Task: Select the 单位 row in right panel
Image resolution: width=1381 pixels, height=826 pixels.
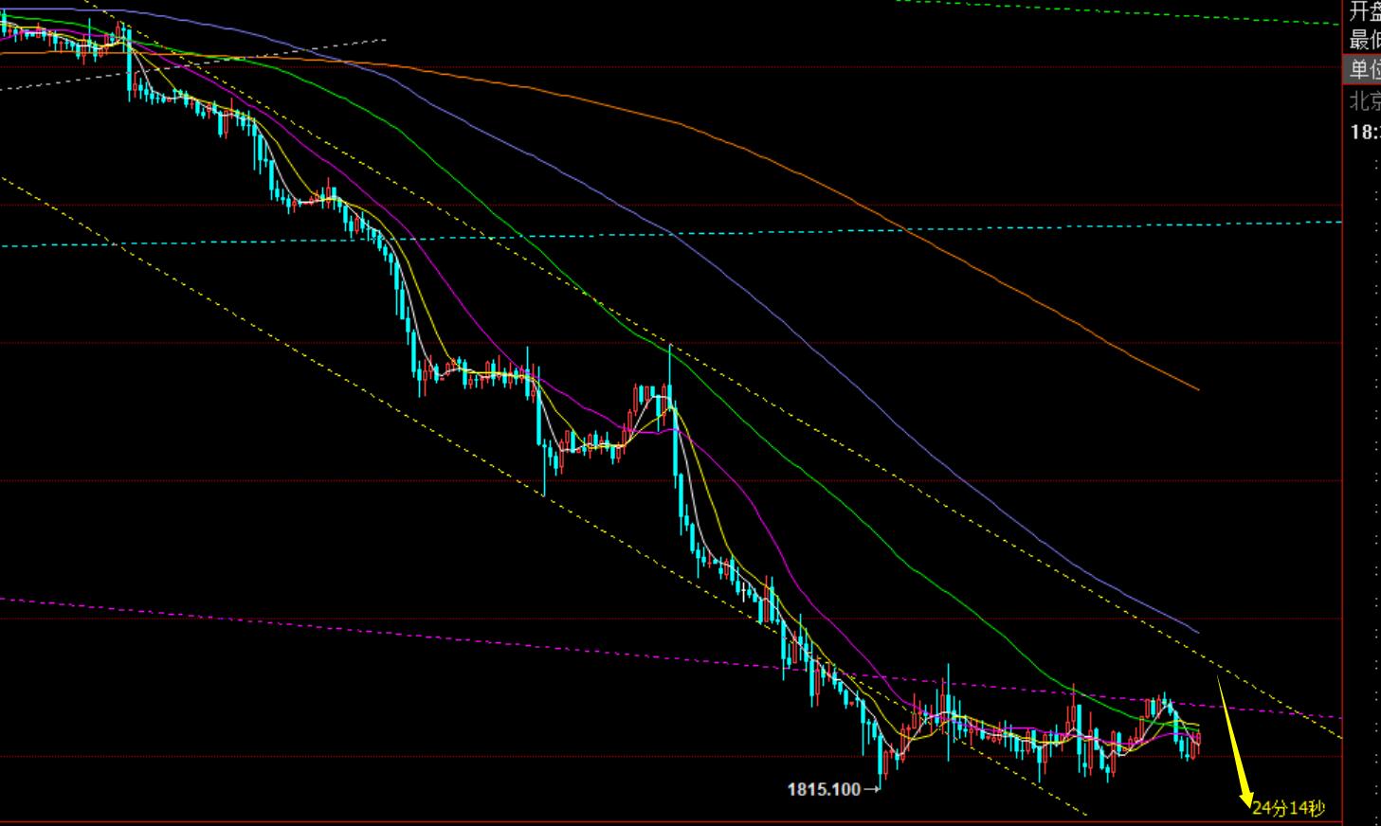Action: click(1363, 69)
